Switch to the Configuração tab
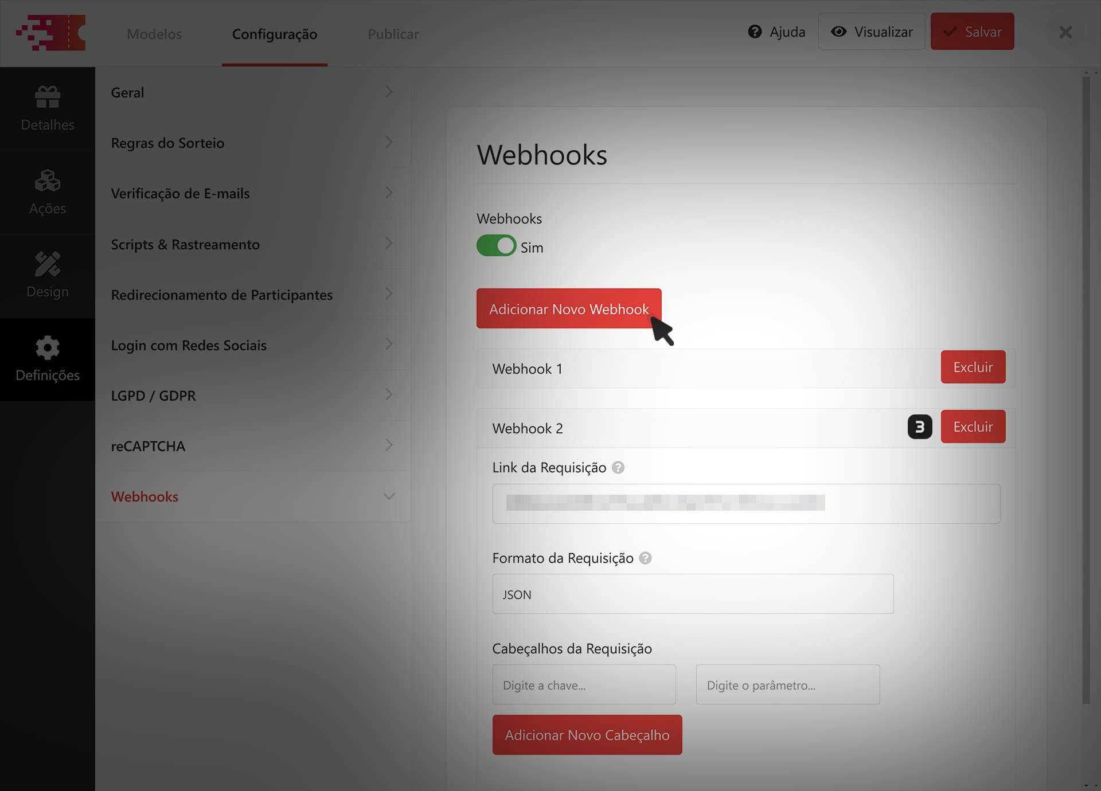Image resolution: width=1101 pixels, height=791 pixels. [275, 34]
